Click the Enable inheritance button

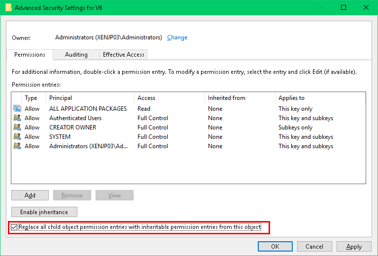(x=44, y=212)
